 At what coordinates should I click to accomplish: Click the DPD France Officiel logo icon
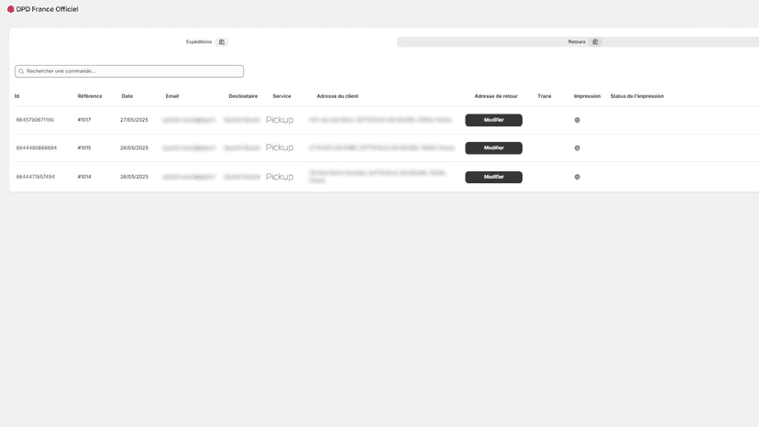tap(11, 9)
